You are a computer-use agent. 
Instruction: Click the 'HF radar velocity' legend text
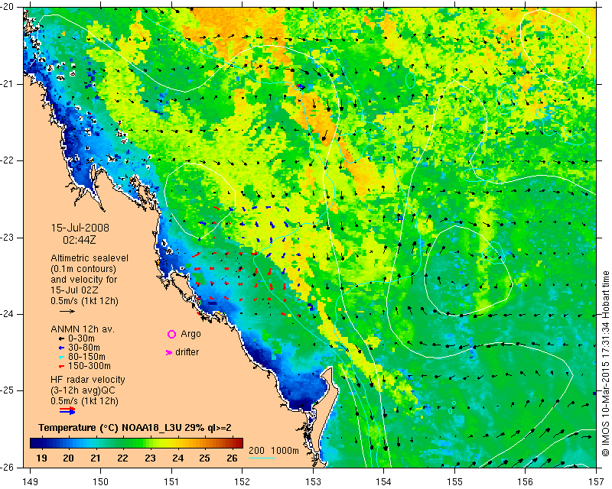click(x=88, y=380)
